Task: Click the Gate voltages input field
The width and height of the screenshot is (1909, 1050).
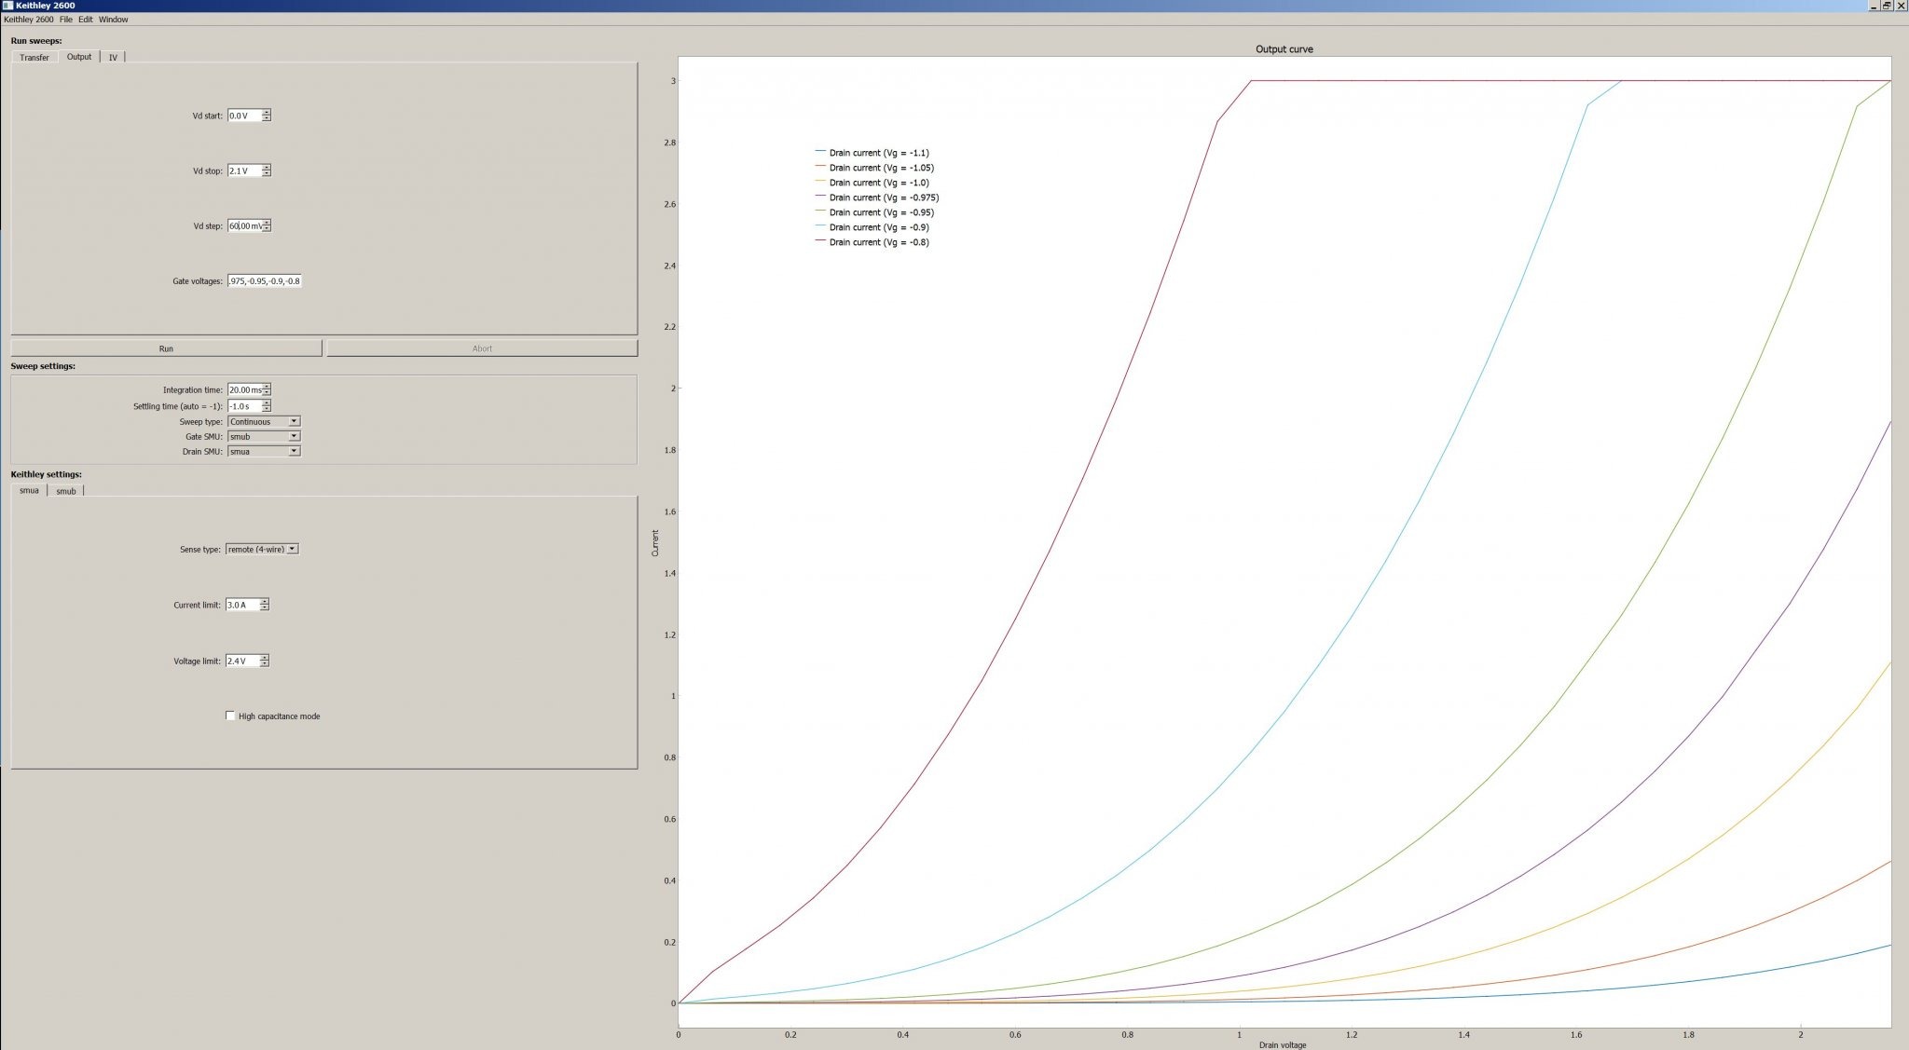Action: click(x=265, y=280)
